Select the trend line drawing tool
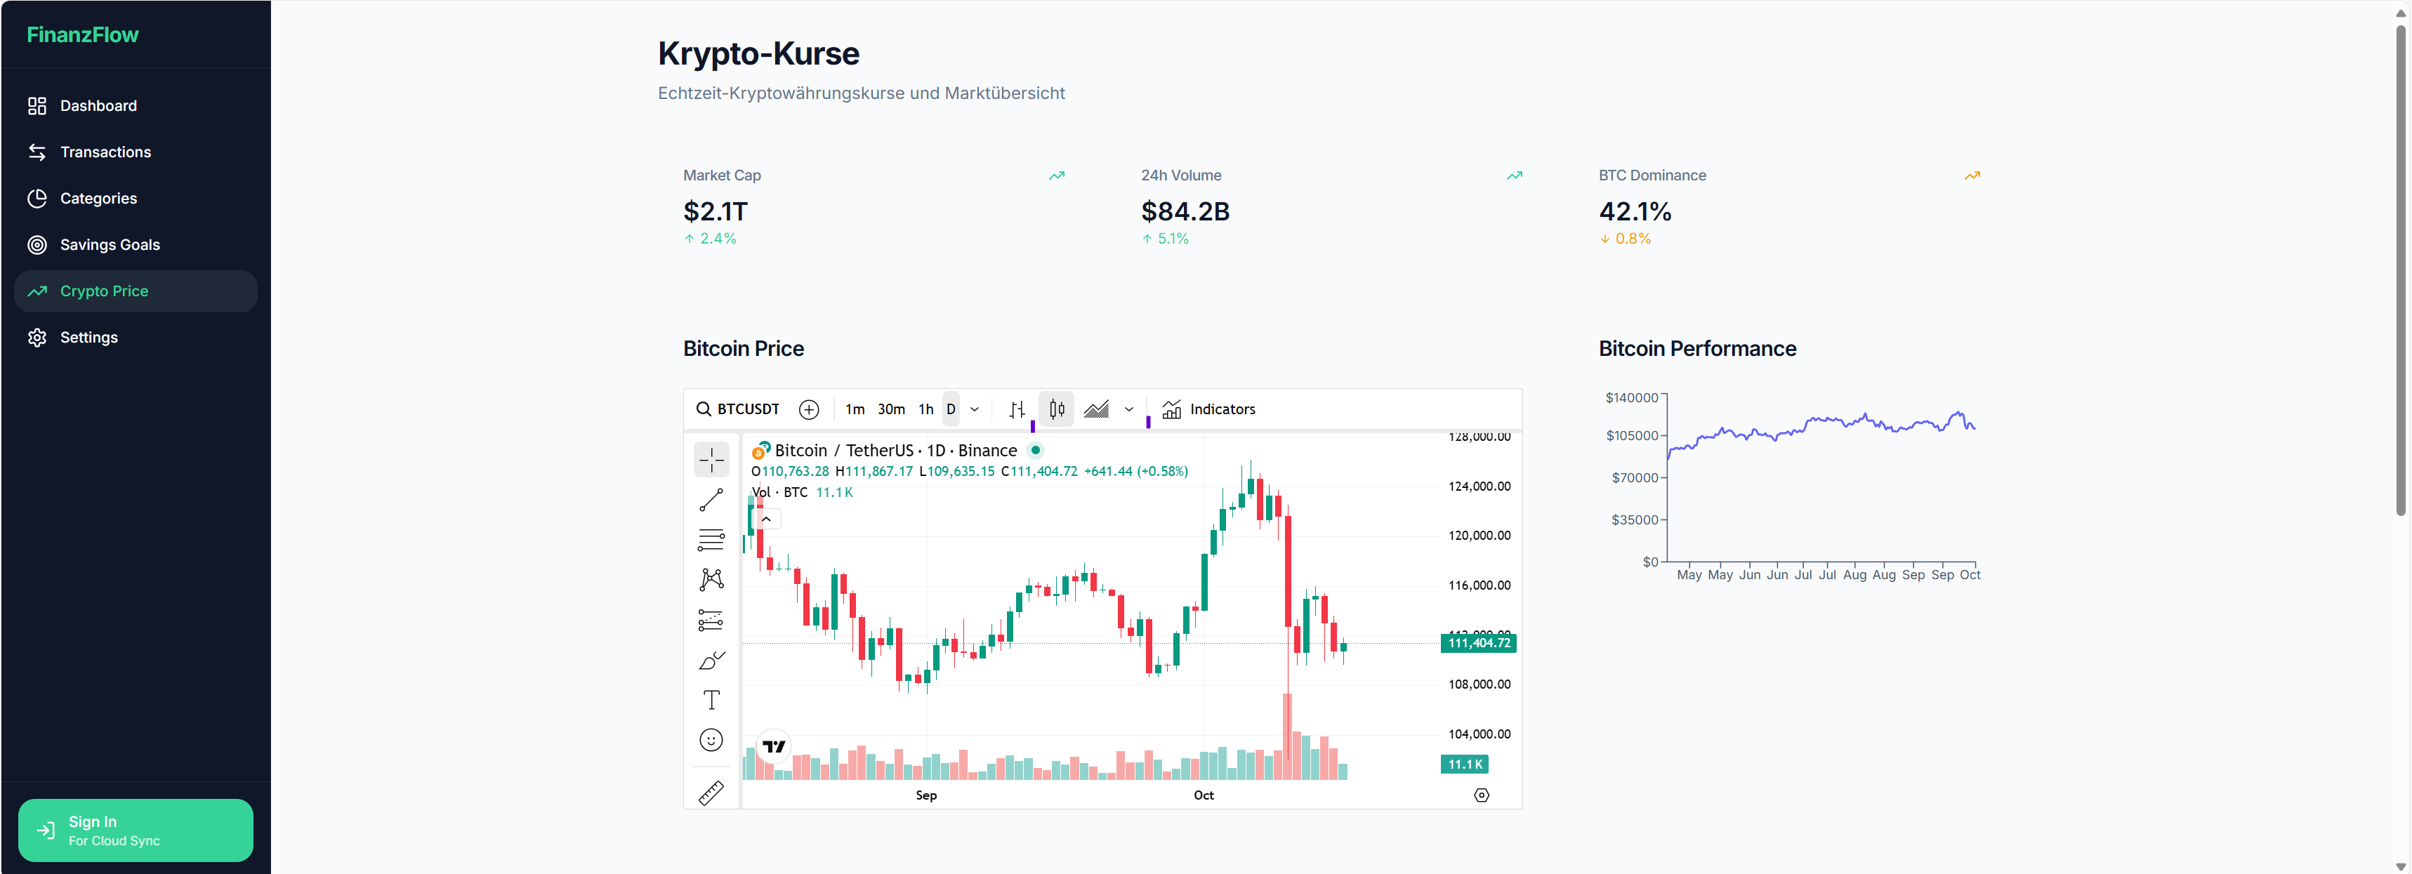 pyautogui.click(x=711, y=501)
